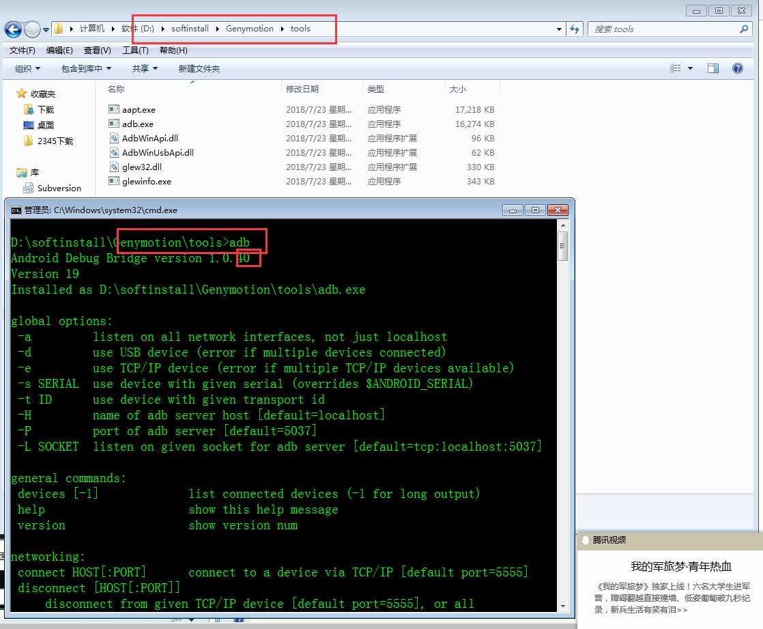Screen dimensions: 763x629
Task: Click the cmd.exe title bar icon
Action: tap(16, 210)
